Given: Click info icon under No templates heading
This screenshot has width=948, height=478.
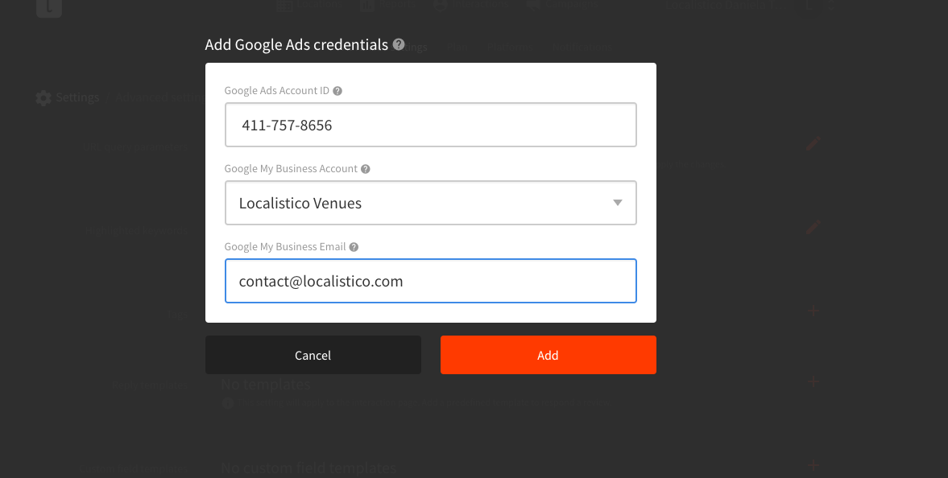Looking at the screenshot, I should tap(227, 402).
